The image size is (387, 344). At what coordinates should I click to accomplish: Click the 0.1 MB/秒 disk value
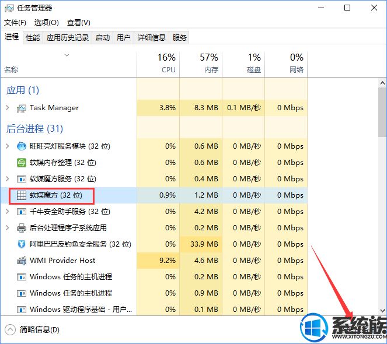(x=244, y=108)
